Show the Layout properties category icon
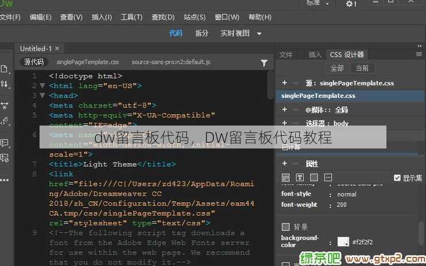The image size is (426, 266). point(286,178)
